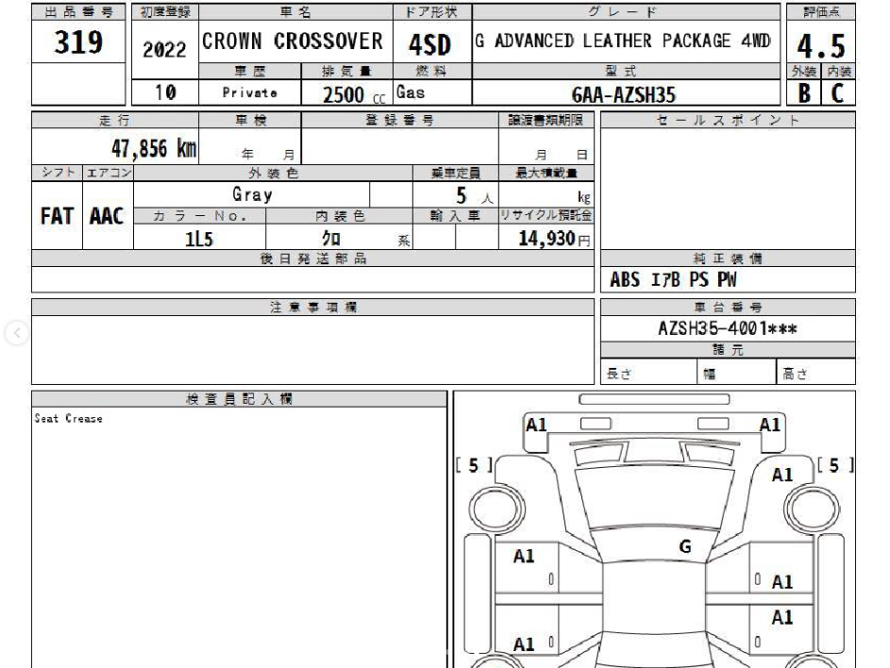Click overall score 4.5
The width and height of the screenshot is (890, 668).
coord(821,46)
